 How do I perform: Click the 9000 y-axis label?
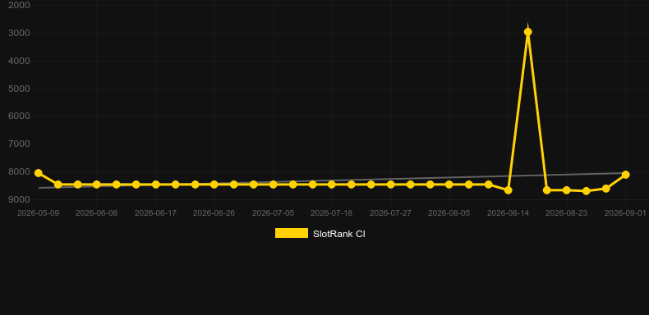point(19,199)
